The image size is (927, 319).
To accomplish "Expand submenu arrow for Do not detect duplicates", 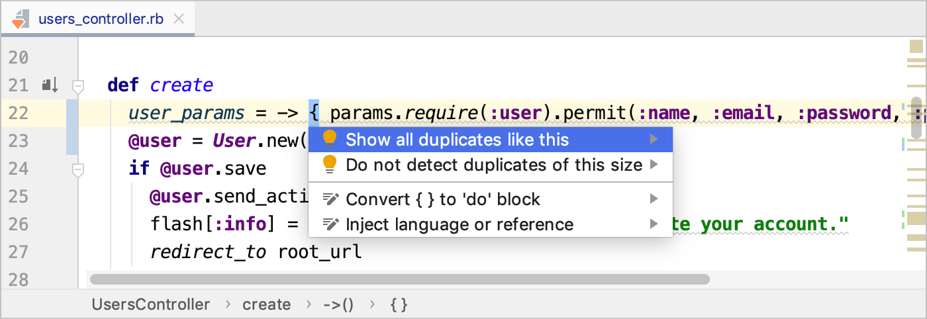I will click(654, 165).
